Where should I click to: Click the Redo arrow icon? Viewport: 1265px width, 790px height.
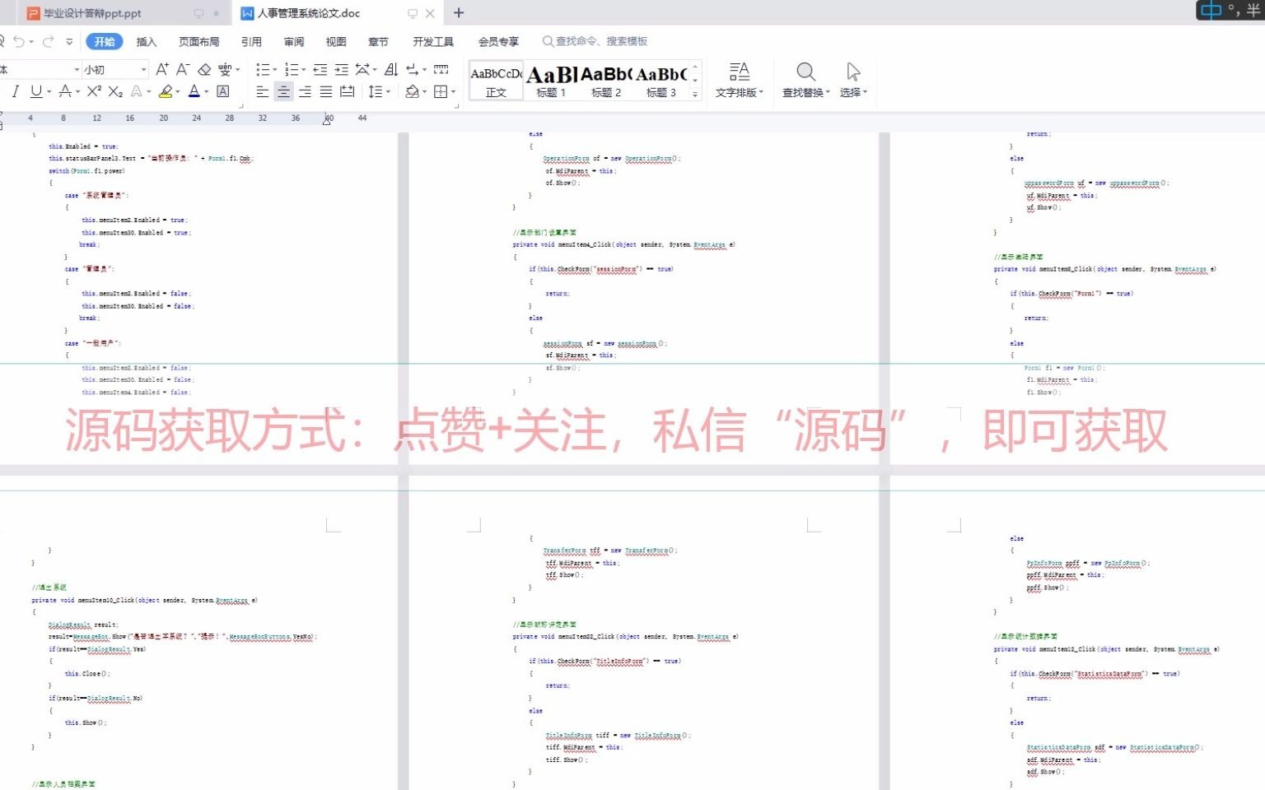[x=49, y=41]
